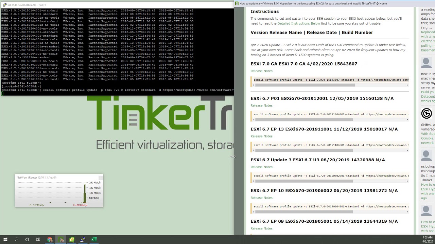435x244 pixels.
Task: Click the NetWorx traffic graph
Action: pos(51,192)
